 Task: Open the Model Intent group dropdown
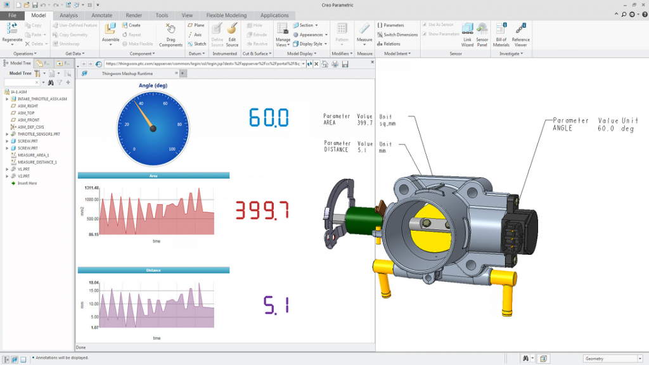[x=397, y=54]
